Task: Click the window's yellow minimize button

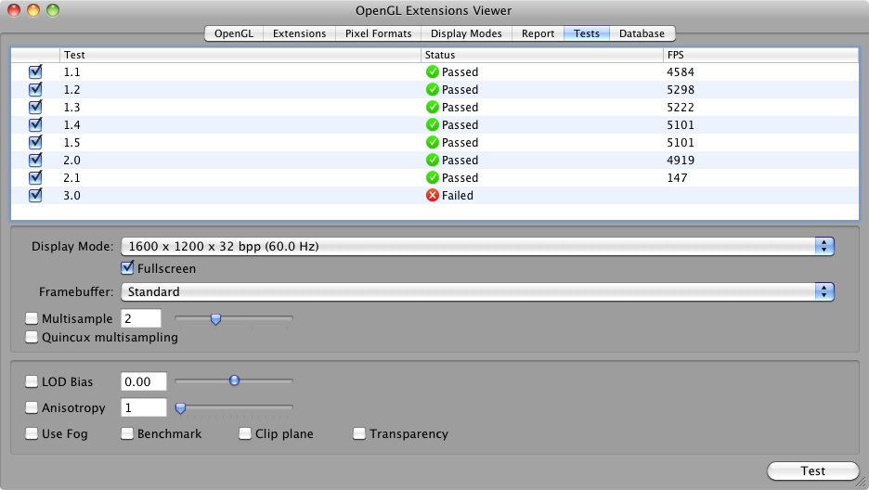Action: pos(33,10)
